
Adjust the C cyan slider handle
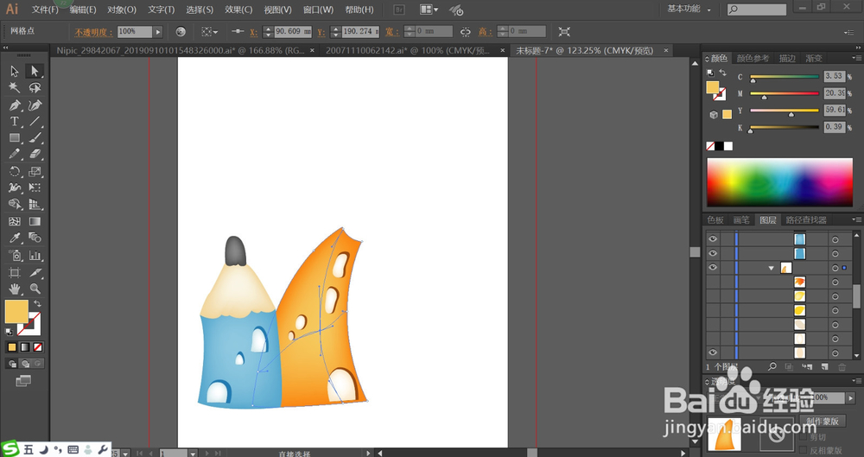[753, 80]
